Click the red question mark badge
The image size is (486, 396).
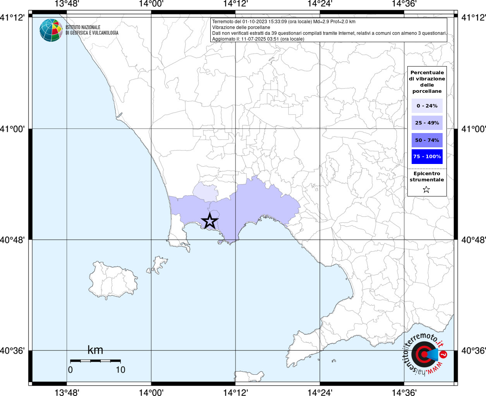pyautogui.click(x=443, y=354)
